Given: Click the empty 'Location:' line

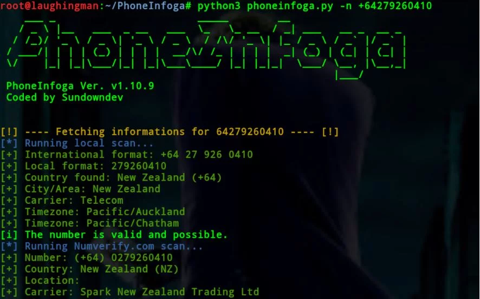Looking at the screenshot, I should pyautogui.click(x=40, y=281).
